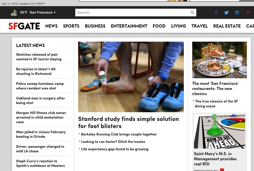The width and height of the screenshot is (254, 171).
Task: Open the SFGATE Instagram icon
Action: click(x=237, y=13)
